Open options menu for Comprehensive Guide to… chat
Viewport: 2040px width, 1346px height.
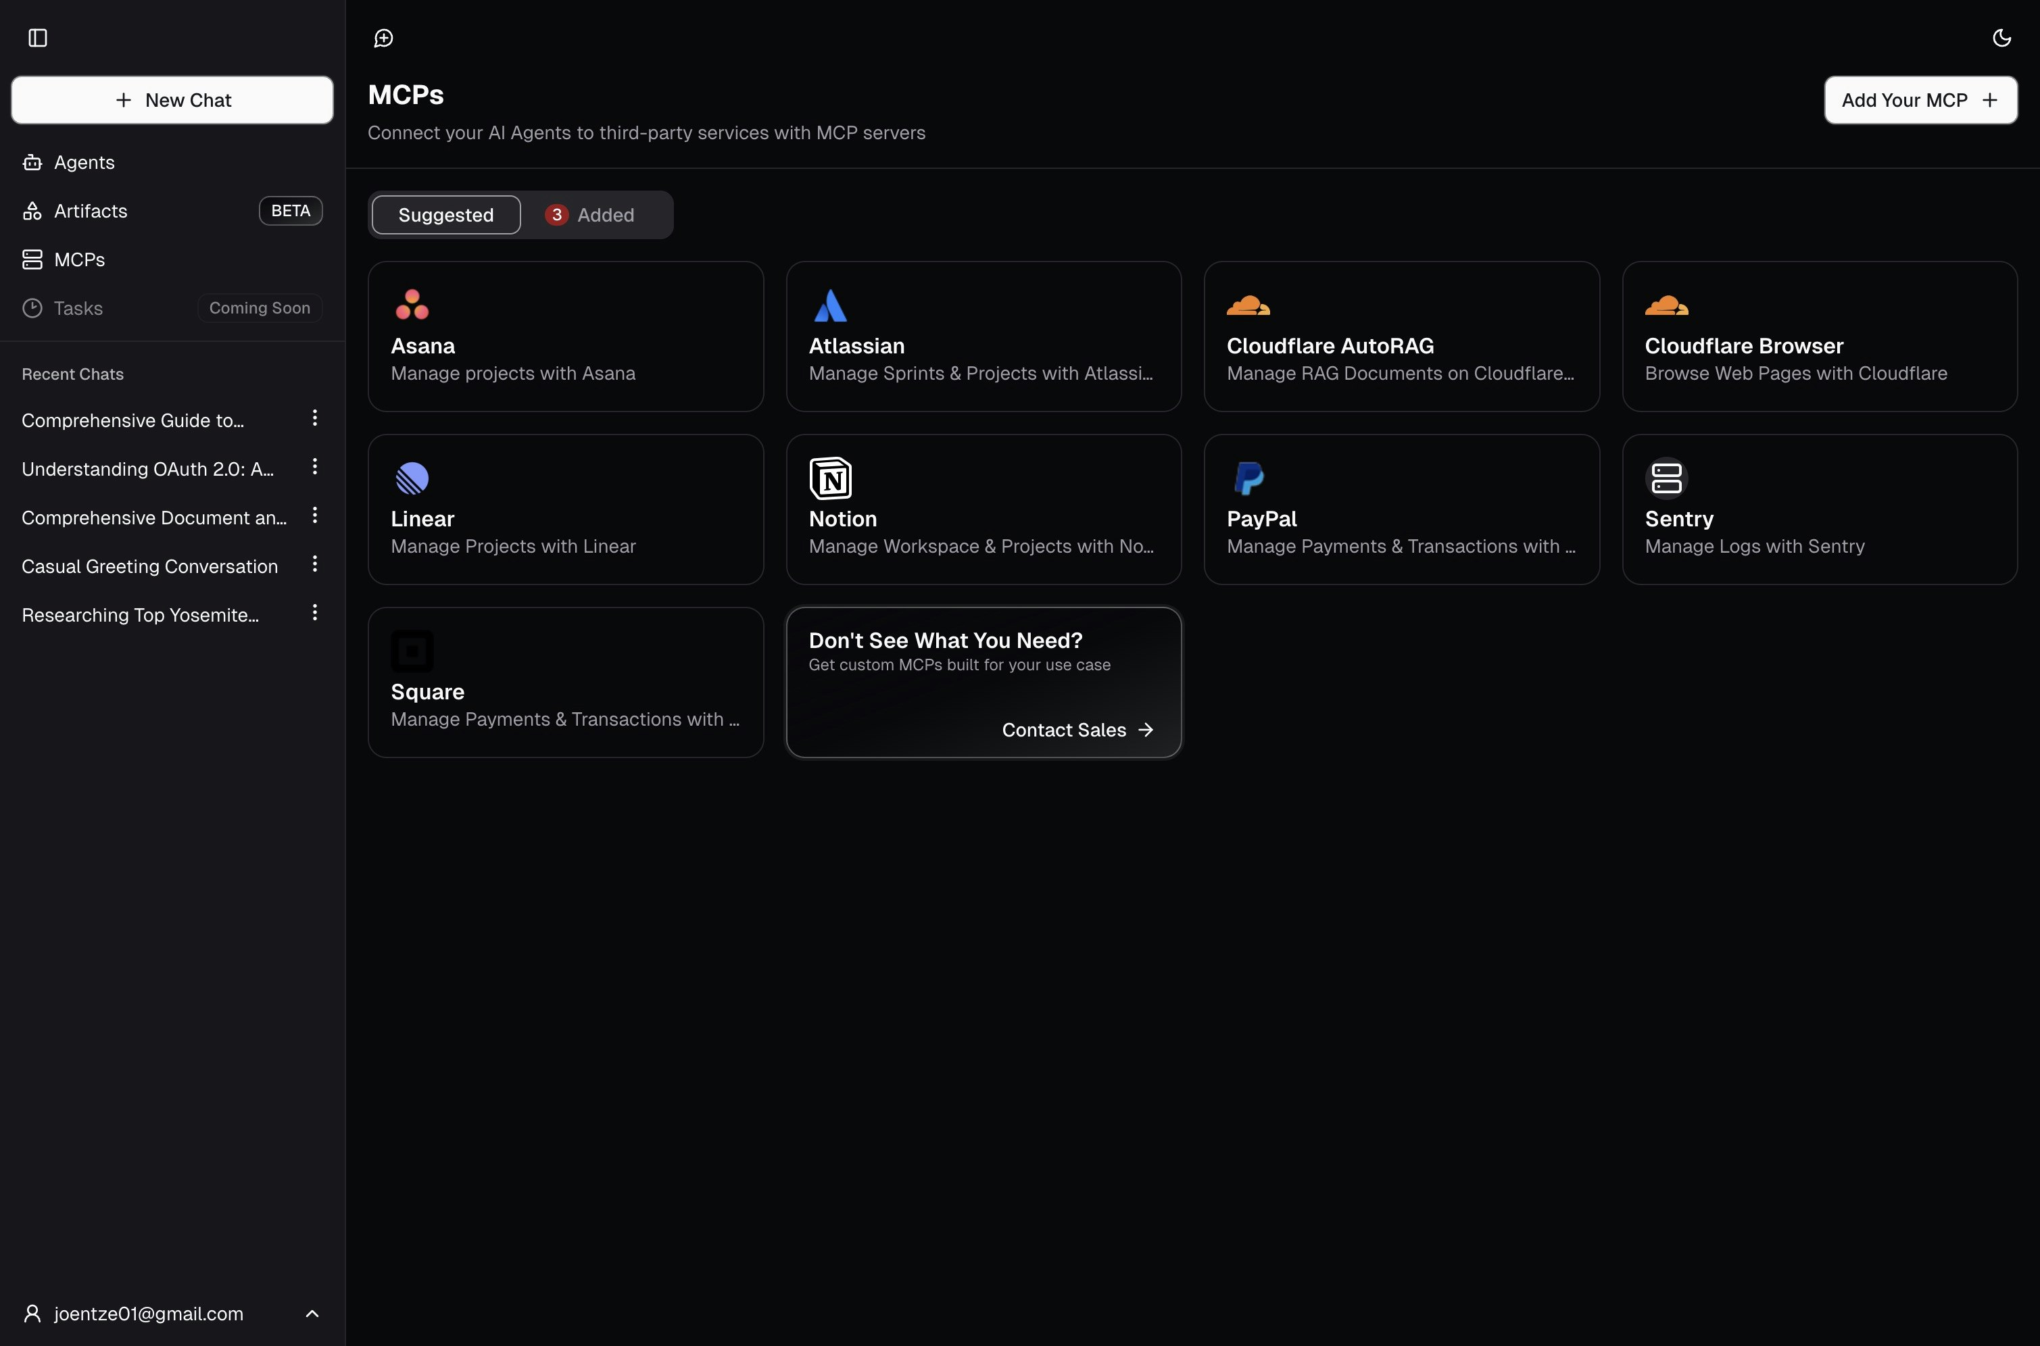click(x=315, y=418)
